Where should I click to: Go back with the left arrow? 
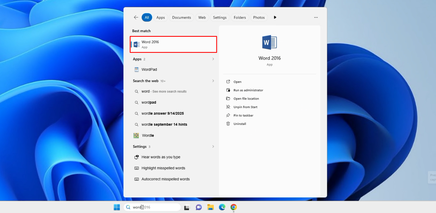(x=136, y=17)
